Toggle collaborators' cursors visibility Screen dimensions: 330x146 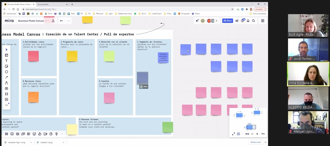pos(197,21)
